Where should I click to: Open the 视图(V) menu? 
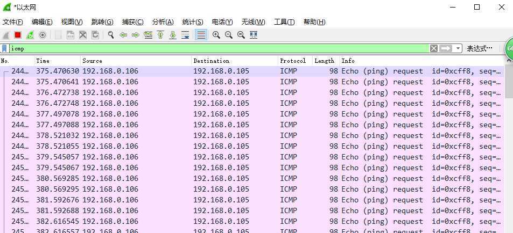click(x=72, y=22)
